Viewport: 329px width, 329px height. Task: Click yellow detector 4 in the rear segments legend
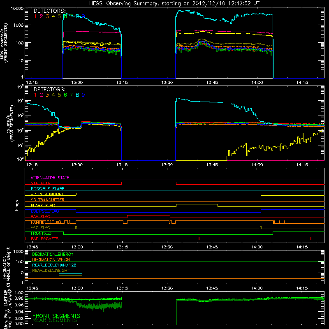pyautogui.click(x=53, y=95)
